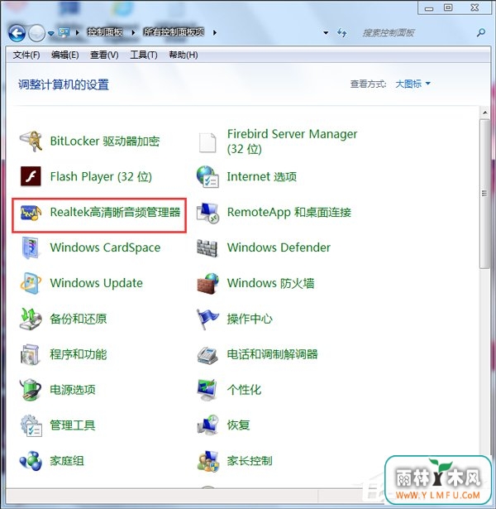Expand the arrow after 控制面板 breadcrumb
Screen dimensions: 496x509
[x=133, y=32]
